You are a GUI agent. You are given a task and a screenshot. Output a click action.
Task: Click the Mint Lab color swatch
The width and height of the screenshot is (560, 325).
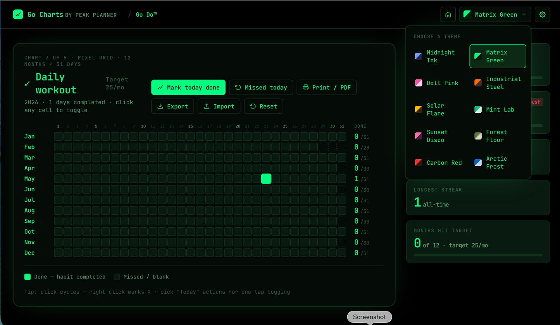(478, 109)
